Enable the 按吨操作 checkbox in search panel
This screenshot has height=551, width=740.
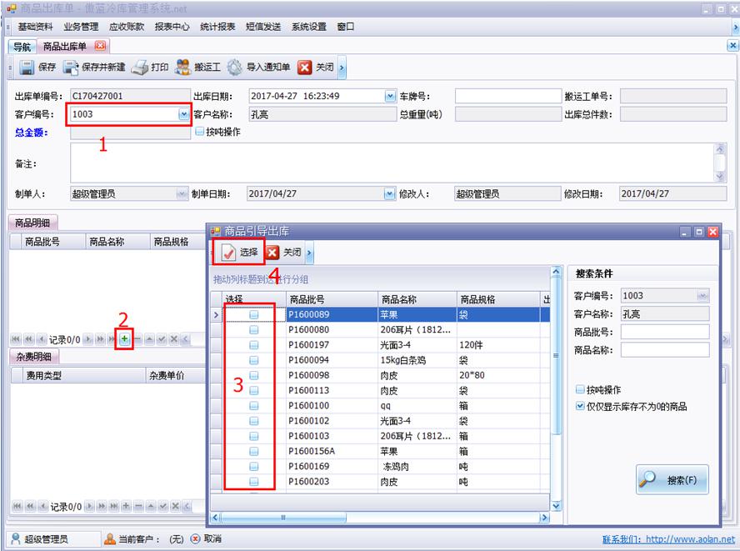580,390
